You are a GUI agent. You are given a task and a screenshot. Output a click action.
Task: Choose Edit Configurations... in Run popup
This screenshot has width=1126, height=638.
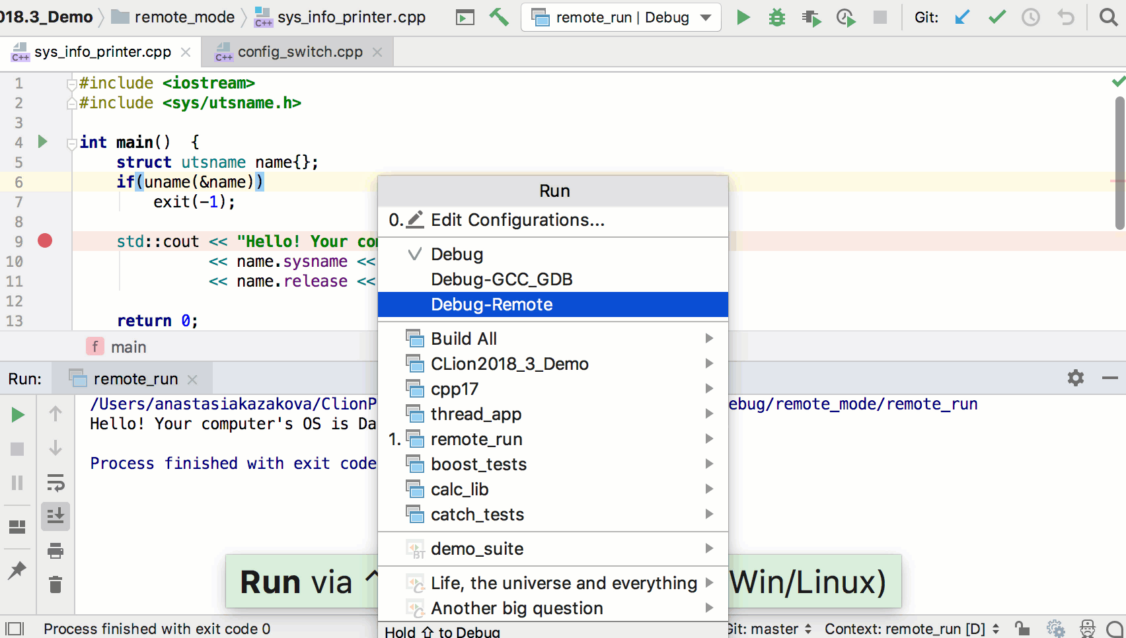517,220
